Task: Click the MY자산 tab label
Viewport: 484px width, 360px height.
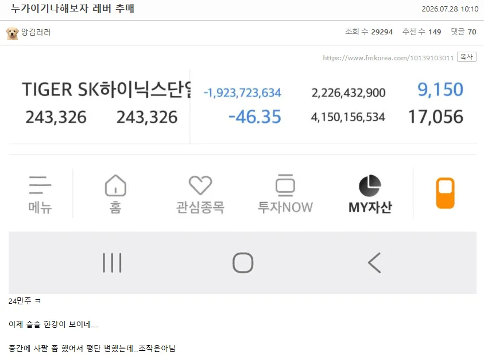Action: tap(370, 207)
